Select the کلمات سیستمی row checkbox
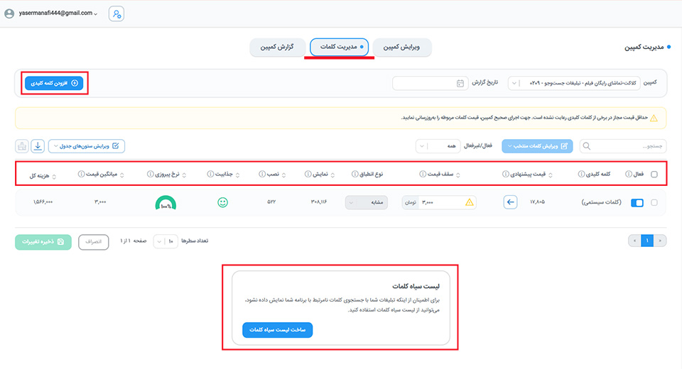682x369 pixels. [654, 203]
